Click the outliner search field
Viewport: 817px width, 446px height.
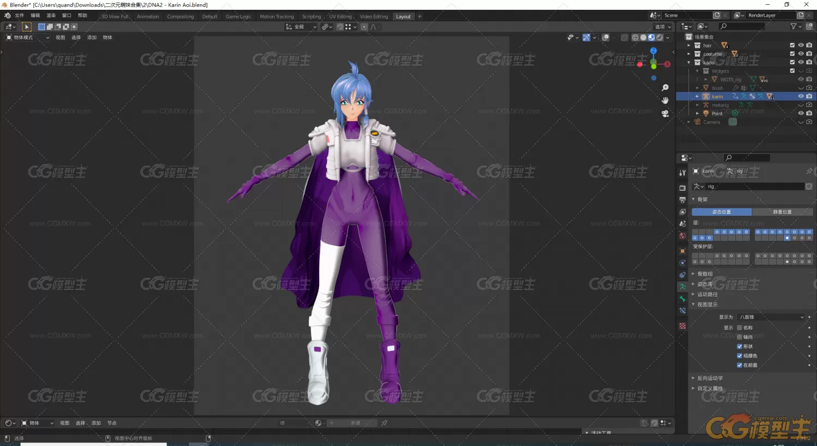[x=742, y=26]
